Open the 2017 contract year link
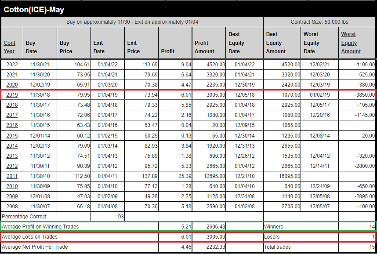 pyautogui.click(x=12, y=115)
